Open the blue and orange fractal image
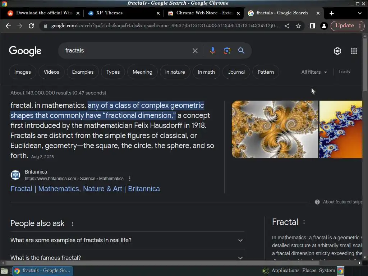368x276 pixels. [x=341, y=129]
